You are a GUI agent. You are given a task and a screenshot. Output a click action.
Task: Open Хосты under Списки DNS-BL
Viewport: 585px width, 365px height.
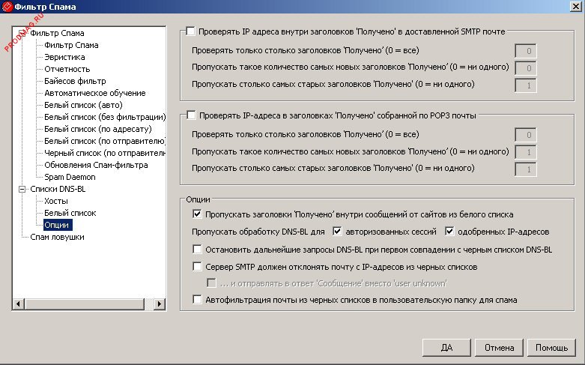click(55, 201)
